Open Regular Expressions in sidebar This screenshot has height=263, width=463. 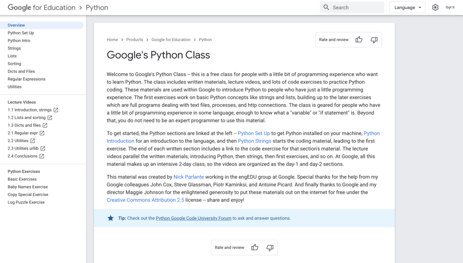point(27,79)
